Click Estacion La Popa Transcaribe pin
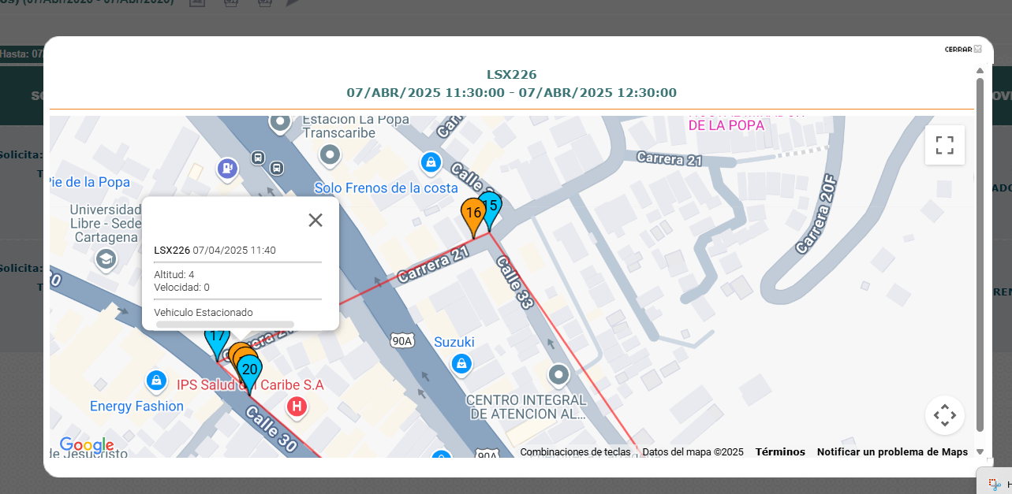This screenshot has width=1012, height=494. 330,154
